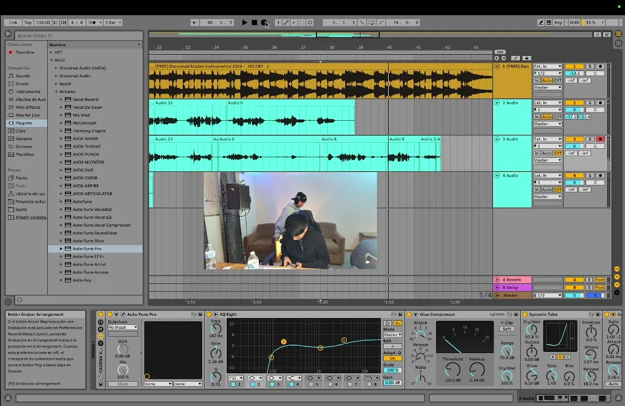
Task: Set track 2 monitor to In
Action: click(x=536, y=117)
